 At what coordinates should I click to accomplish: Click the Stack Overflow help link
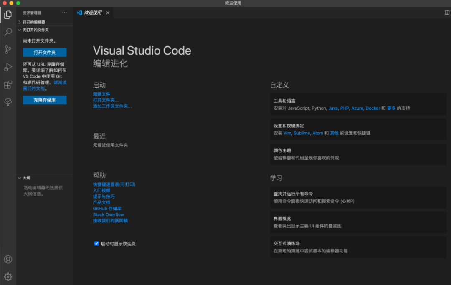click(x=108, y=214)
